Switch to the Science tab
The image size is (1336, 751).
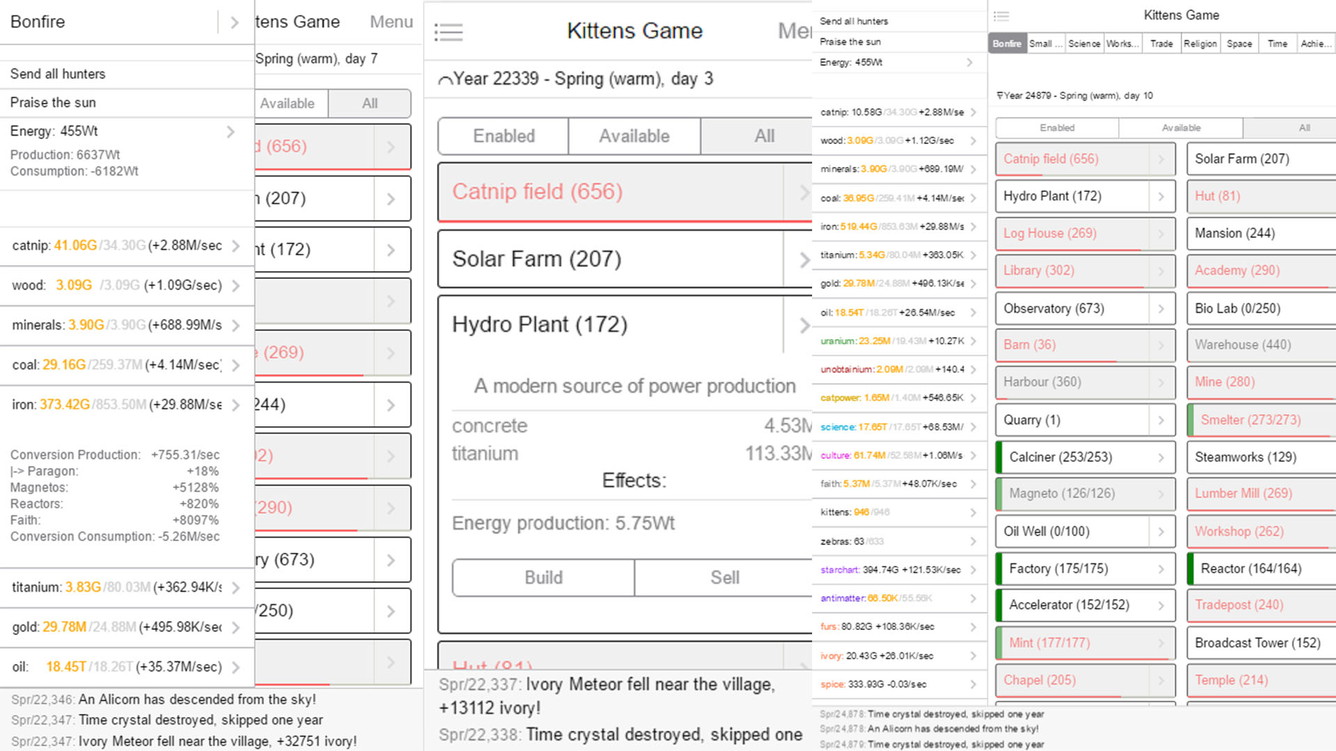pos(1084,44)
